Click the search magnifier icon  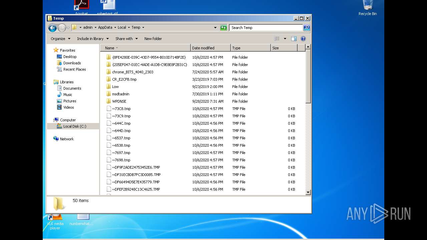(307, 28)
